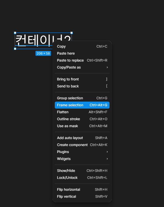The width and height of the screenshot is (164, 207).
Task: Choose the highlighted Frame selection entry
Action: pyautogui.click(x=82, y=105)
